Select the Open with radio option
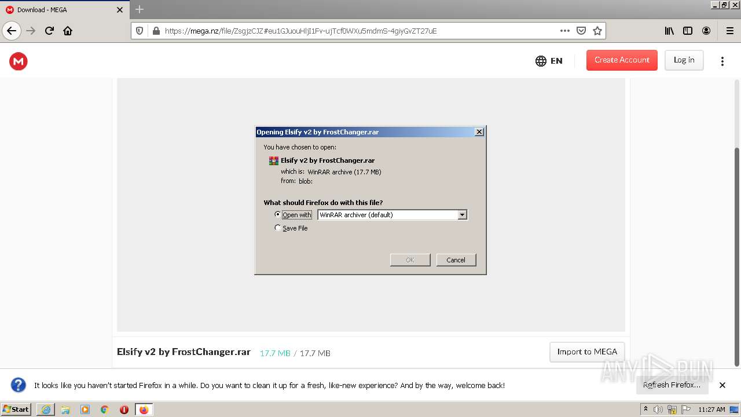Viewport: 741px width, 417px height. (277, 214)
